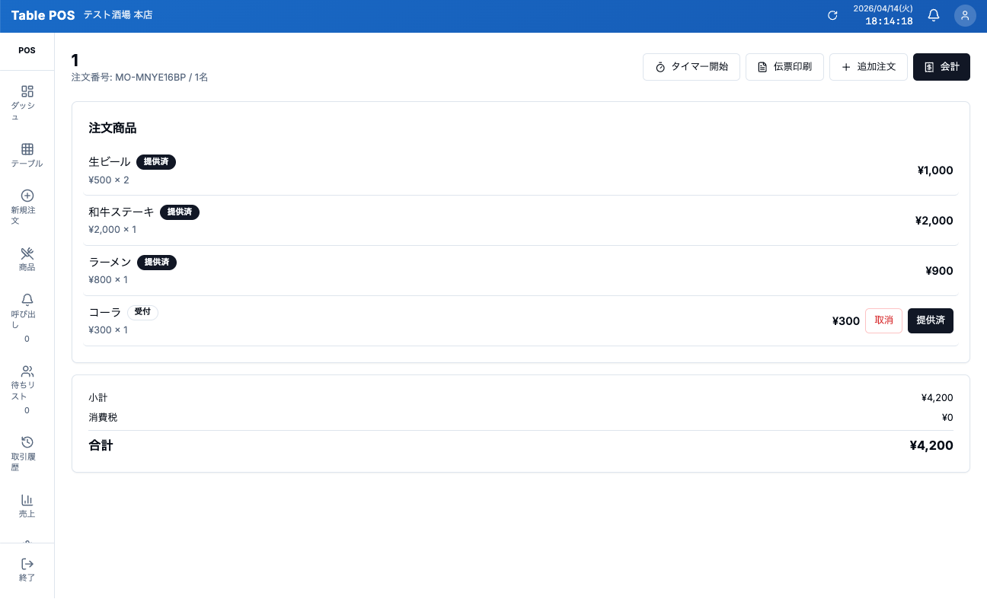This screenshot has width=987, height=599.
Task: Click the bold ¥4,200 grand total
Action: 931,446
